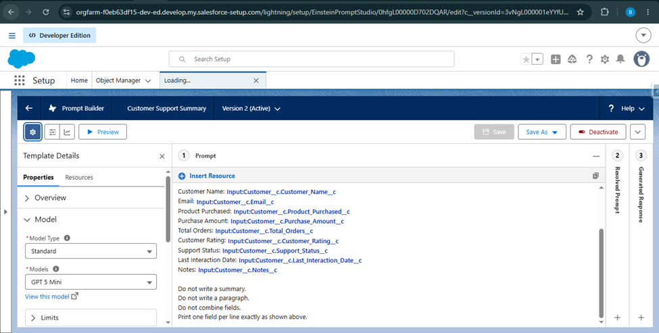Copy the prompt with the copy icon
Viewport: 659px width, 333px height.
[595, 176]
